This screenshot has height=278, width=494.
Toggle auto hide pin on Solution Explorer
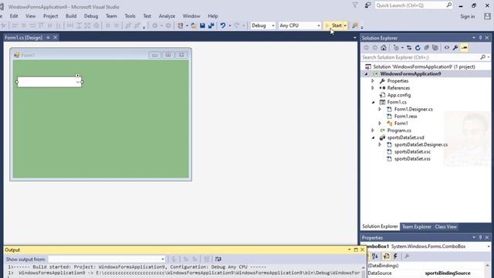(480, 38)
